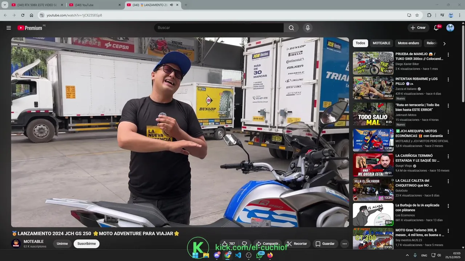Image resolution: width=465 pixels, height=261 pixels.
Task: Show hidden system tray icons
Action: click(407, 255)
